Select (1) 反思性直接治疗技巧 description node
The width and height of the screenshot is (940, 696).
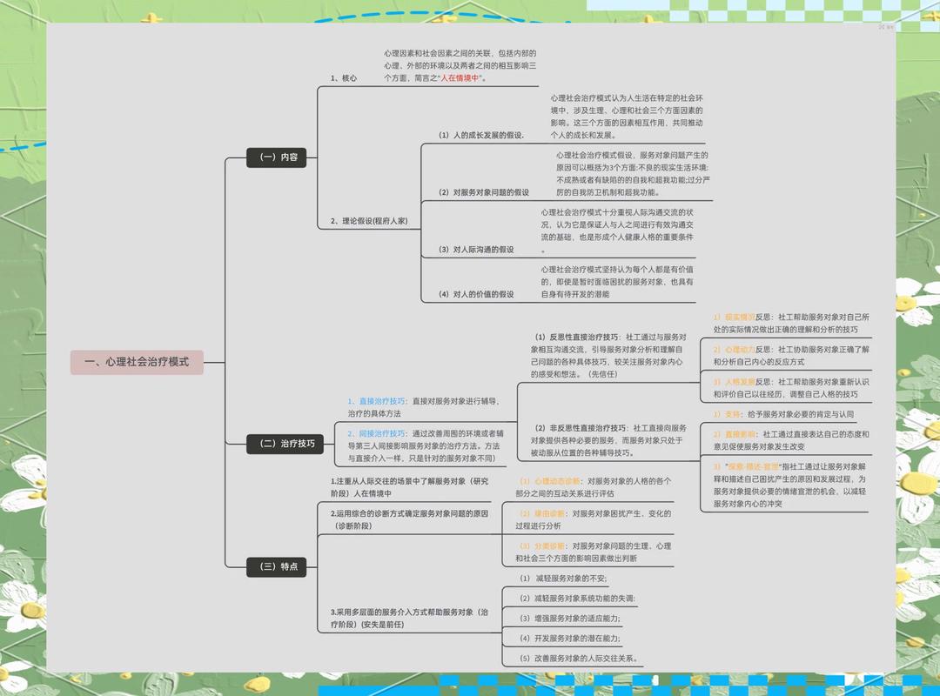coord(608,356)
